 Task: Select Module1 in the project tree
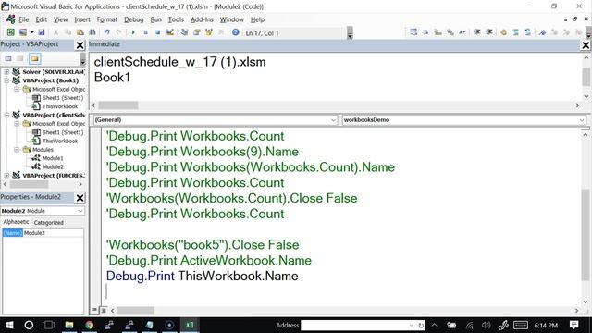pos(53,158)
